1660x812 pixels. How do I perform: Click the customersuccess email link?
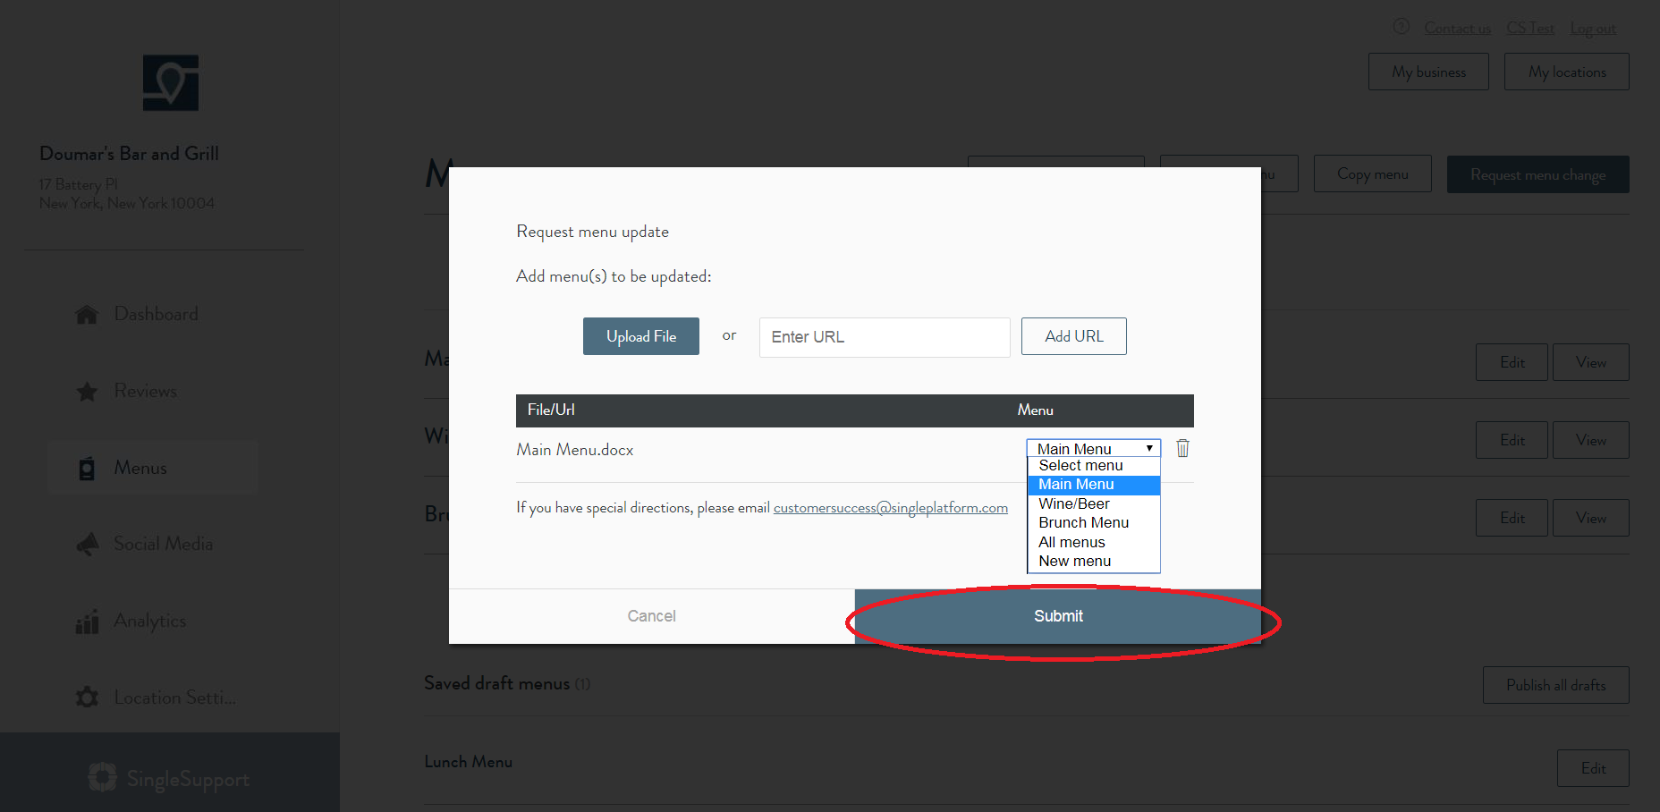[890, 508]
